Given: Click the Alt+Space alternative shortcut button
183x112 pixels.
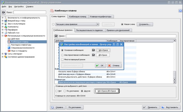Looking at the screenshot, I should tap(103, 55).
